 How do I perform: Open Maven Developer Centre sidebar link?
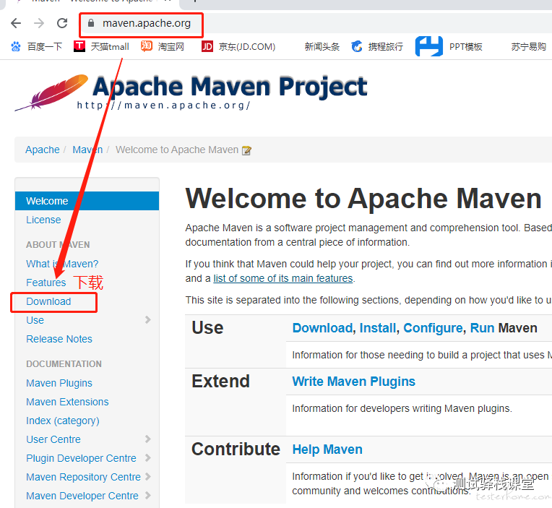pyautogui.click(x=82, y=496)
